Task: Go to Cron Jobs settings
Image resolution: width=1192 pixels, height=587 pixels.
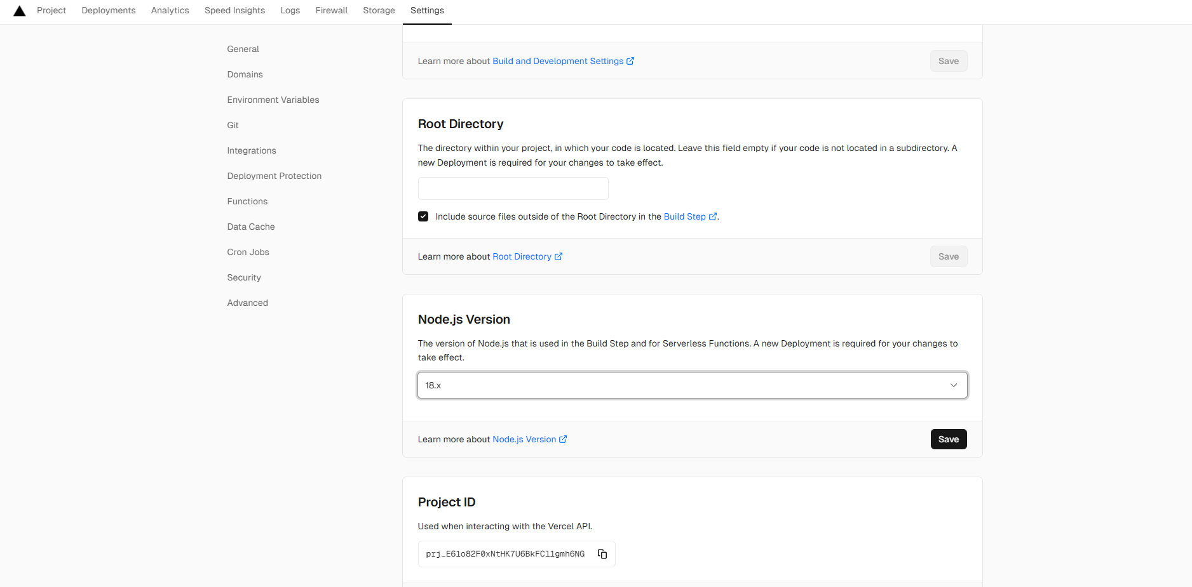Action: pos(248,252)
